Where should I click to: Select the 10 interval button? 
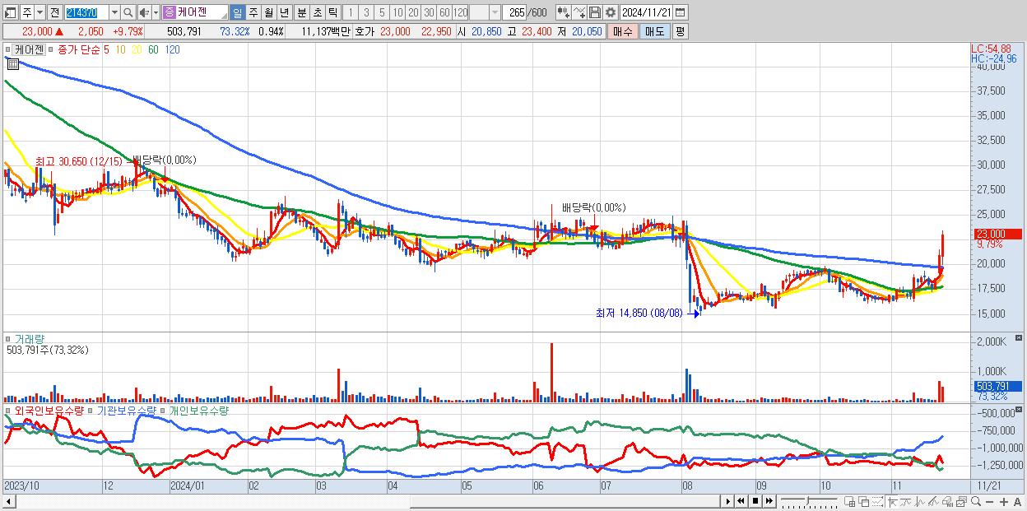397,12
